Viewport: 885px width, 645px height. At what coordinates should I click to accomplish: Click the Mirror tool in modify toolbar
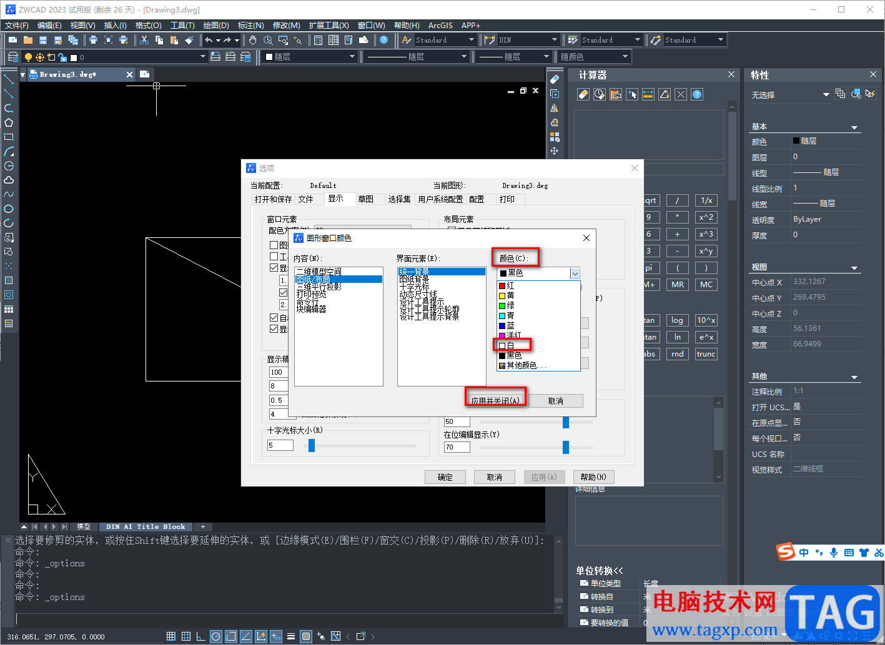555,108
